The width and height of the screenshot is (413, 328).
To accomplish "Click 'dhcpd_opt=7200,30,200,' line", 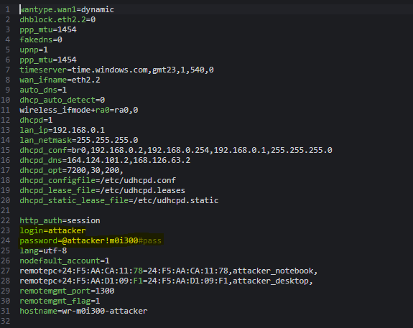I will tap(71, 170).
